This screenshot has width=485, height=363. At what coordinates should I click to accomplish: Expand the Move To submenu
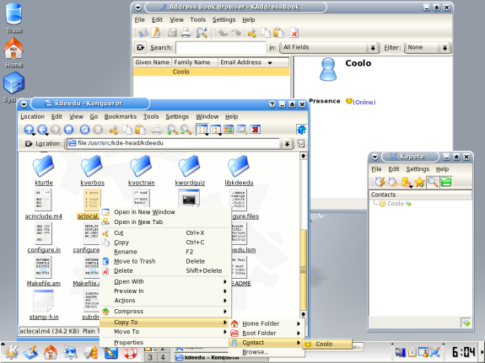tap(165, 332)
